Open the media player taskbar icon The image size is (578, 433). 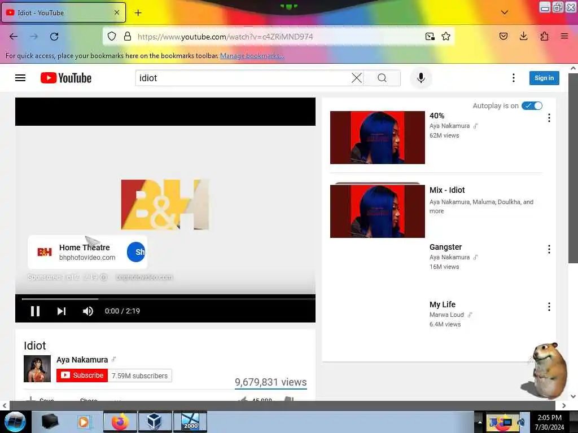point(84,422)
